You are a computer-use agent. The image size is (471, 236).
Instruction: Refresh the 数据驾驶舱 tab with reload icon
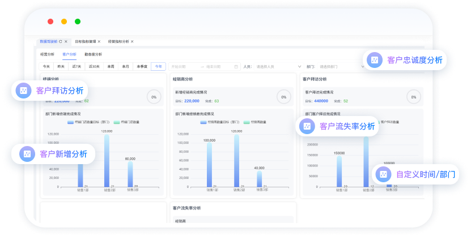click(x=61, y=41)
